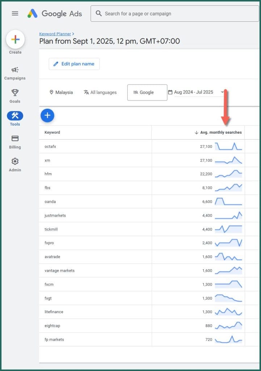The width and height of the screenshot is (261, 371).
Task: Click the language translate icon
Action: tap(86, 92)
